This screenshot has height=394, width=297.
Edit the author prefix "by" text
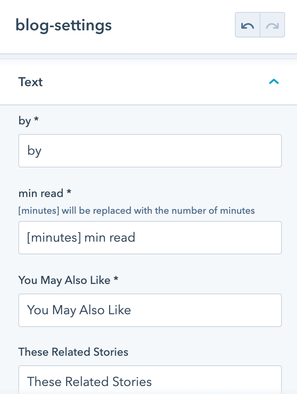[x=150, y=151]
